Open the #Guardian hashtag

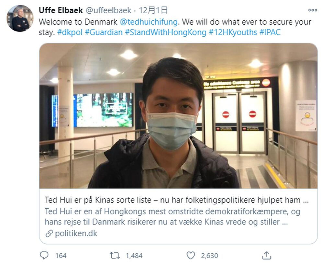click(104, 32)
